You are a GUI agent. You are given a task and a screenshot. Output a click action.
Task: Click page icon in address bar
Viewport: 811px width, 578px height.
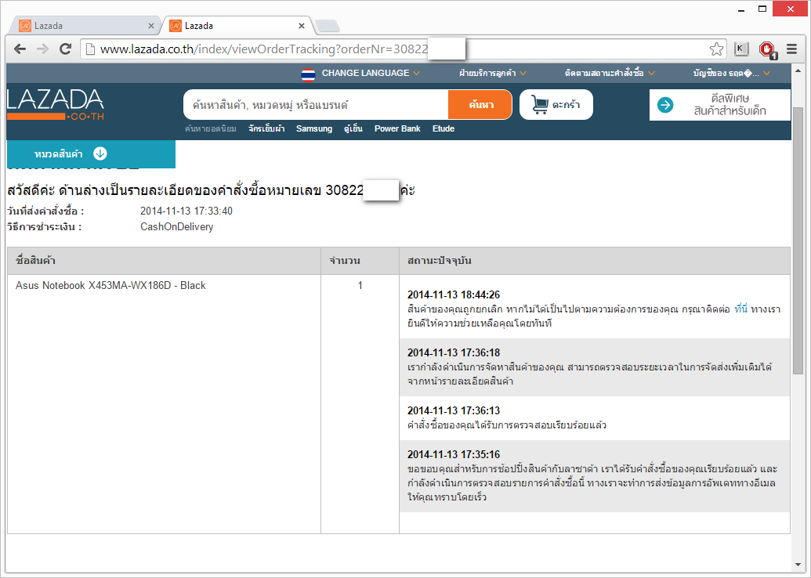pyautogui.click(x=90, y=49)
